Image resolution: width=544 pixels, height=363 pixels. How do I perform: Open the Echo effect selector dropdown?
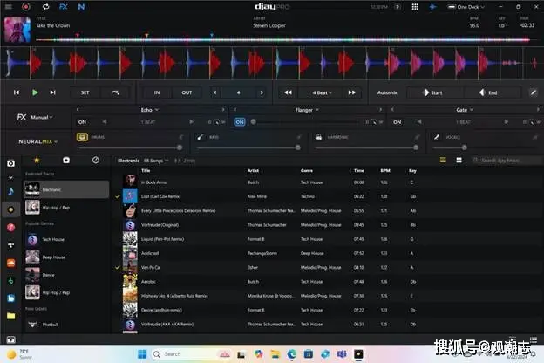point(150,110)
